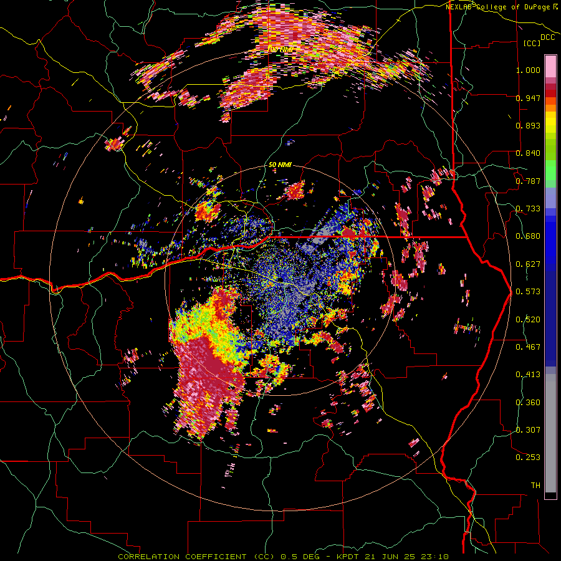Select the 0.573 color scale value

528,292
